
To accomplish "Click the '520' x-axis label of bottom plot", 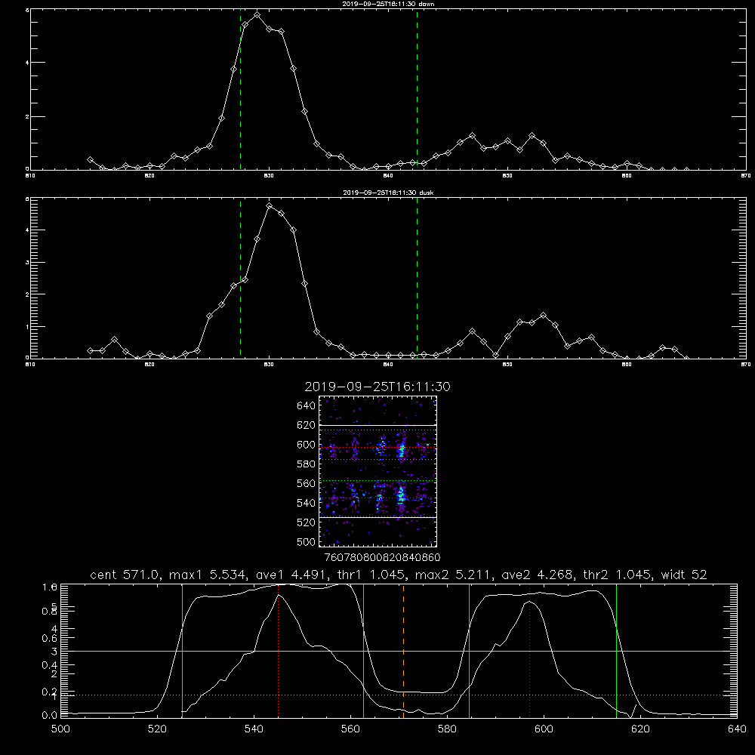I will click(x=158, y=729).
